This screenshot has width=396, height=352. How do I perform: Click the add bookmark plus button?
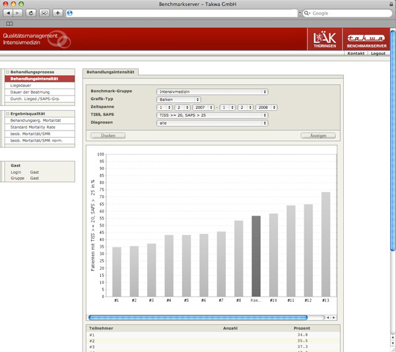tap(58, 13)
